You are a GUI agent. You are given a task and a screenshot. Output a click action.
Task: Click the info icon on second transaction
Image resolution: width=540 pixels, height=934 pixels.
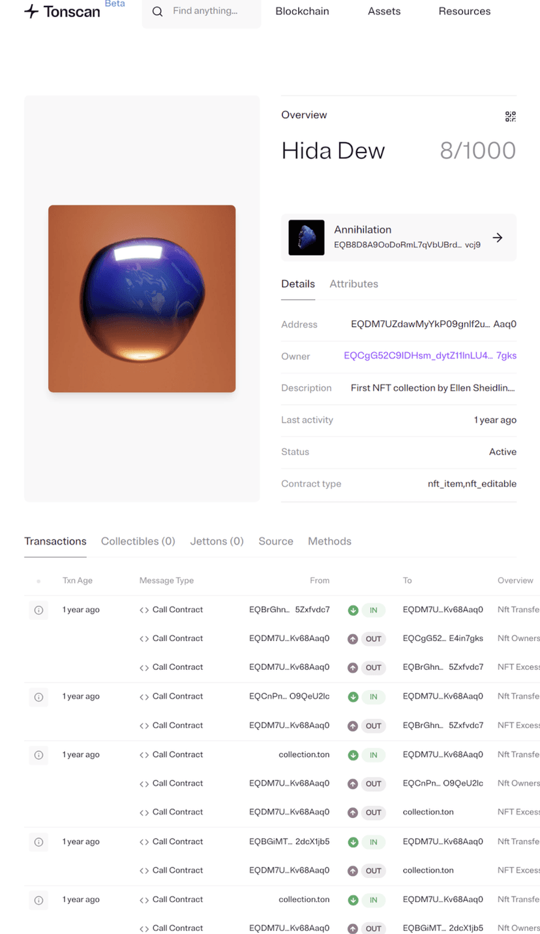pyautogui.click(x=38, y=697)
